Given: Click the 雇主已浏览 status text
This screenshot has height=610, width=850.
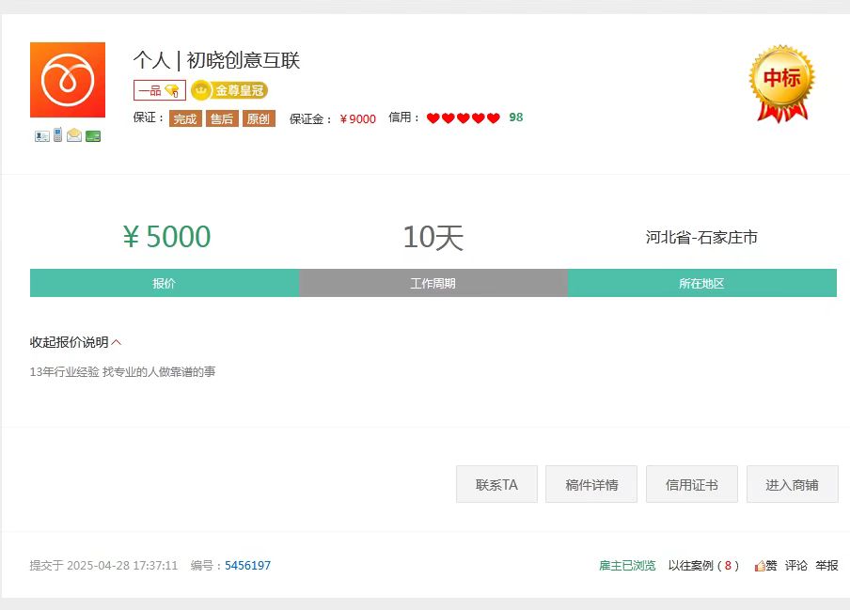Looking at the screenshot, I should point(627,566).
